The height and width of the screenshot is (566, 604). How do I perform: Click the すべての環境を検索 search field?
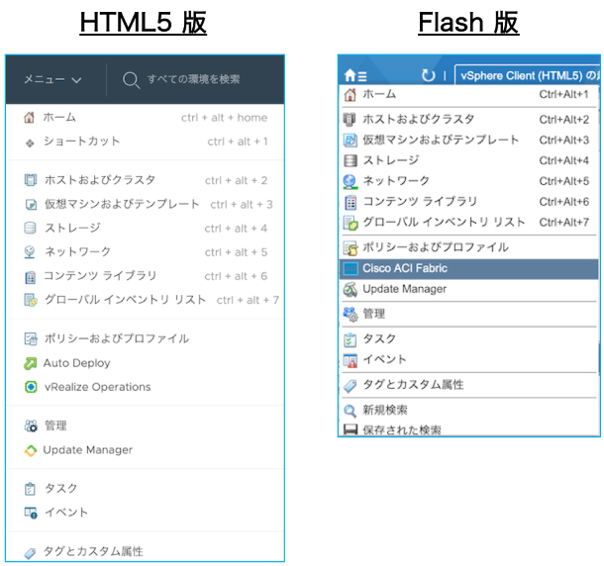coord(193,79)
